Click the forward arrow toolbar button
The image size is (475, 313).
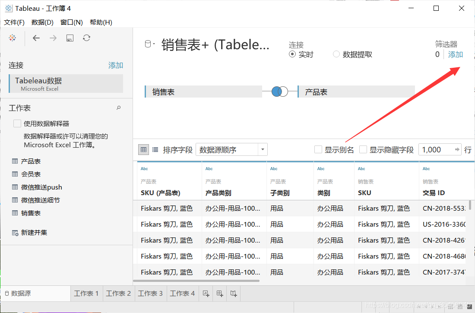[53, 38]
